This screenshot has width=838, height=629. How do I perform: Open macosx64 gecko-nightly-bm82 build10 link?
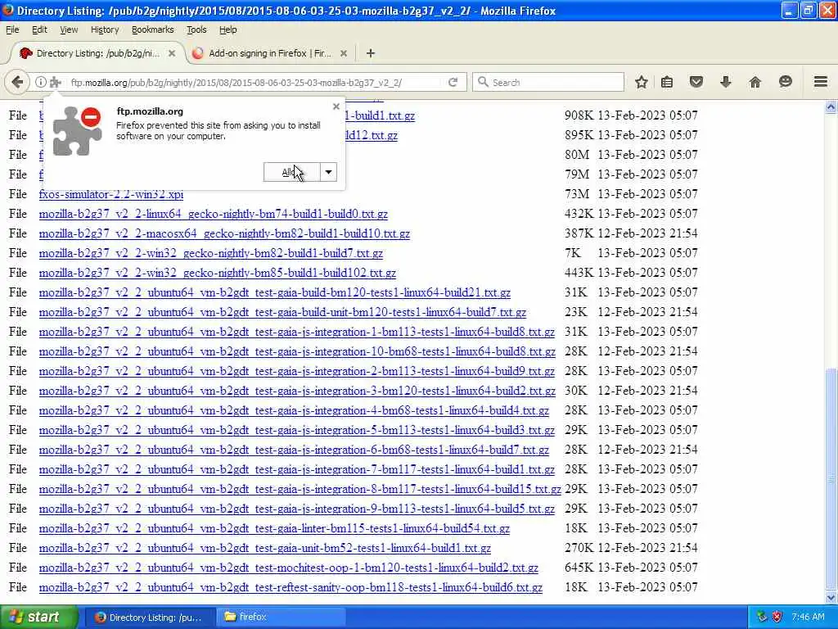coord(224,233)
